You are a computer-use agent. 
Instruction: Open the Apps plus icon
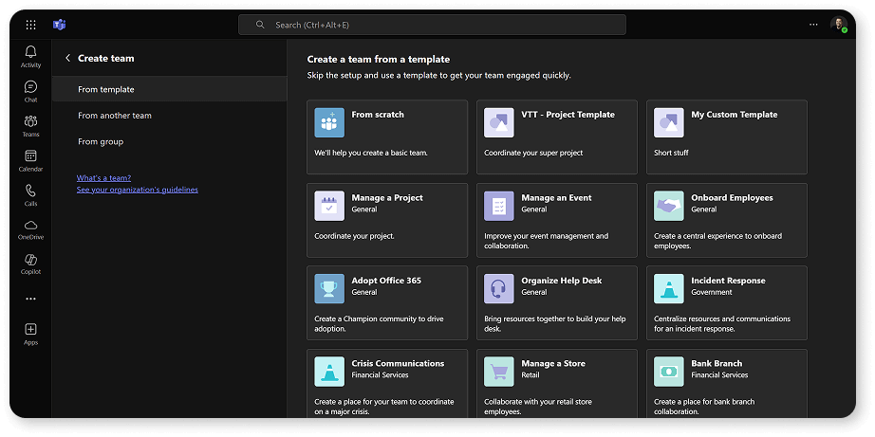click(30, 329)
